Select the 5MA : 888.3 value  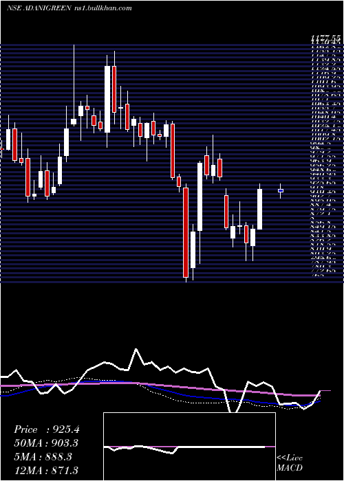[x=43, y=456]
